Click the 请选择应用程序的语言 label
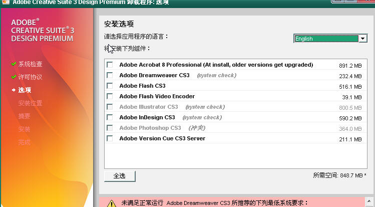375x207 pixels. point(136,37)
